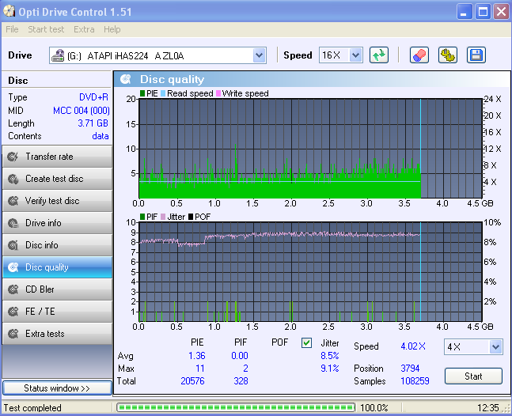Expand the 16X speed dropdown
The image size is (512, 416).
355,55
